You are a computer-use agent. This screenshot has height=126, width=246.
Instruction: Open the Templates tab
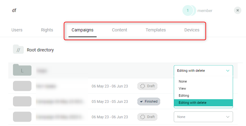(156, 30)
